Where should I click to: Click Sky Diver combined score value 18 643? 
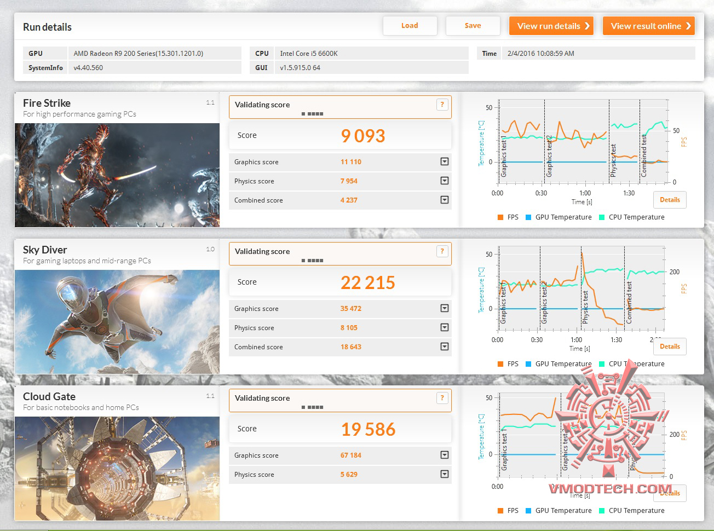[351, 347]
